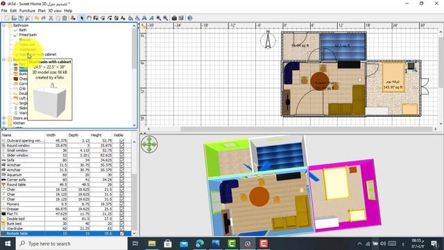The width and height of the screenshot is (444, 250).
Task: Sort furniture list by Height header
Action: [x=101, y=135]
